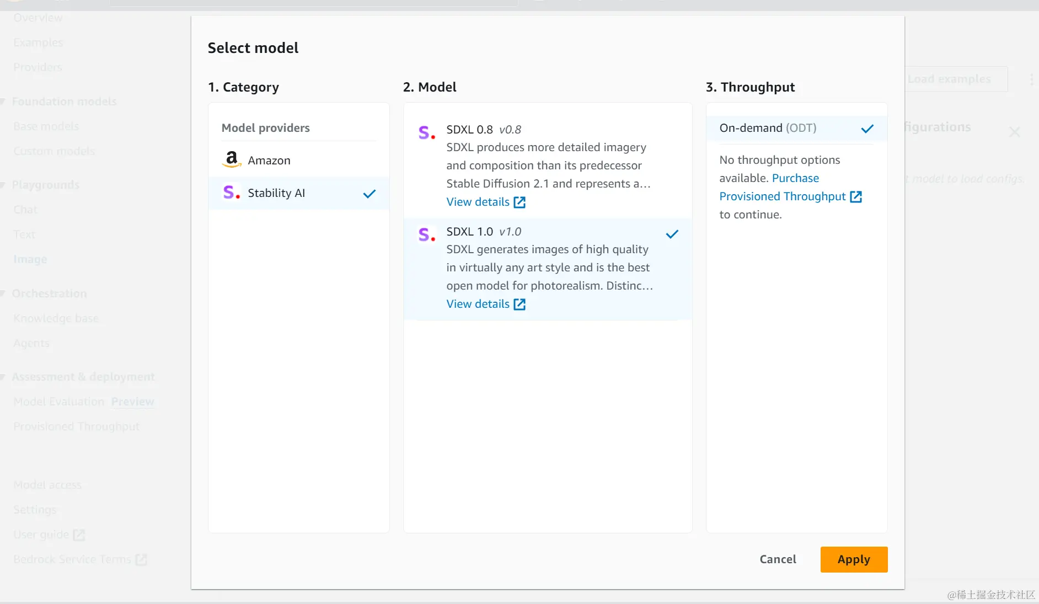
Task: Click Bedrock Service Terms external link icon
Action: click(x=141, y=559)
